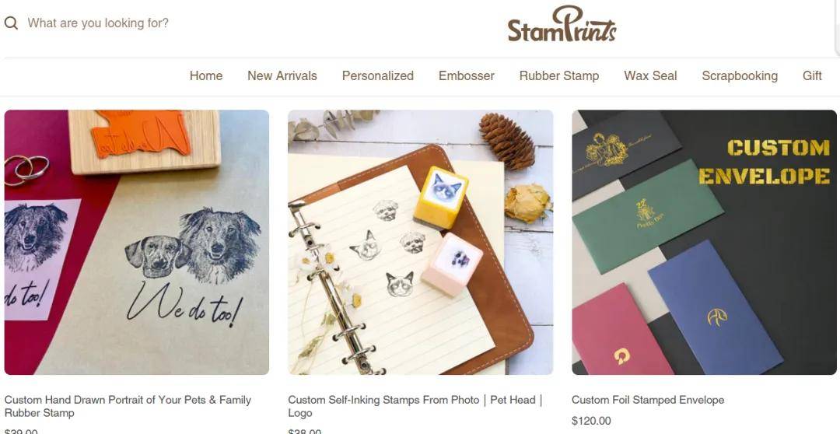Browse the Scrapbooking section

pyautogui.click(x=740, y=76)
